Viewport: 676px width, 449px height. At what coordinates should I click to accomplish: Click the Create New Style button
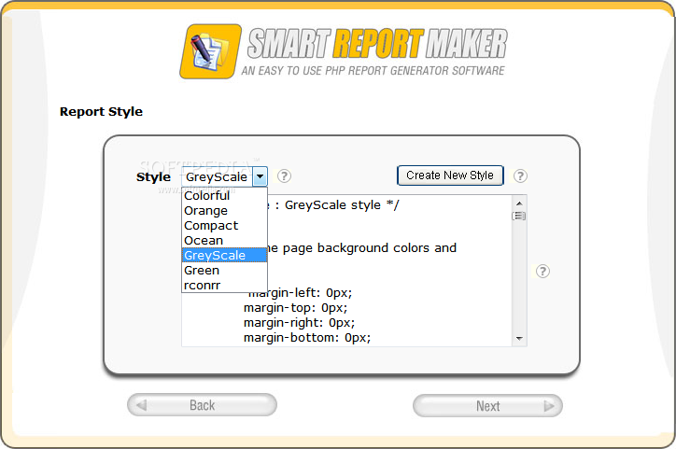(450, 175)
